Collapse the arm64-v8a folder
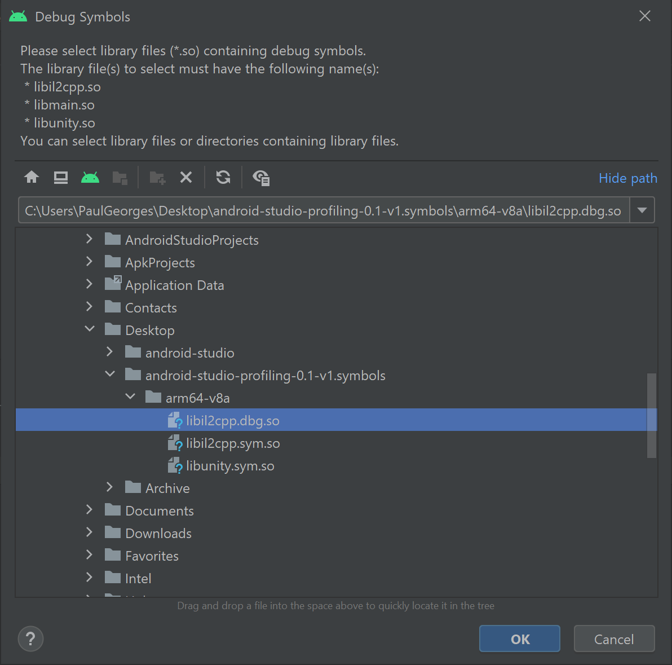Screen dimensions: 672x665 pyautogui.click(x=130, y=397)
